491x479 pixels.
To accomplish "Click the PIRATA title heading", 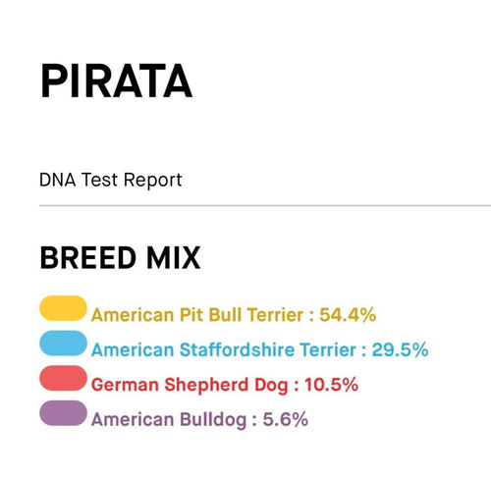I will (x=116, y=81).
